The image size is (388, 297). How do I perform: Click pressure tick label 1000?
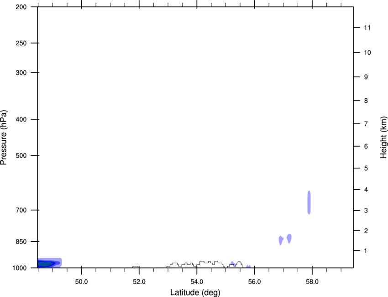pyautogui.click(x=20, y=268)
